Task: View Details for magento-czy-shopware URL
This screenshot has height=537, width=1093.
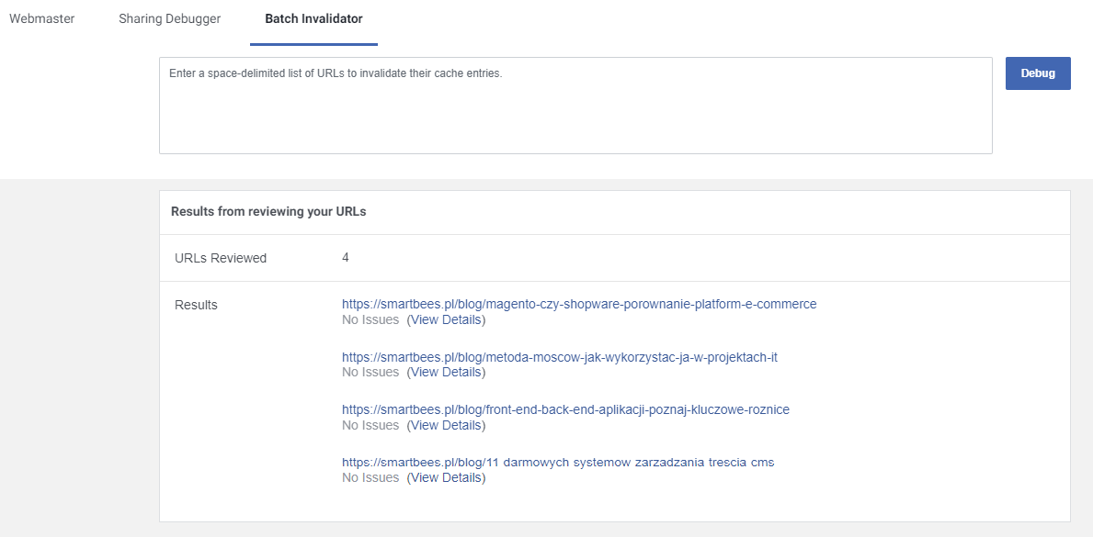Action: coord(446,320)
